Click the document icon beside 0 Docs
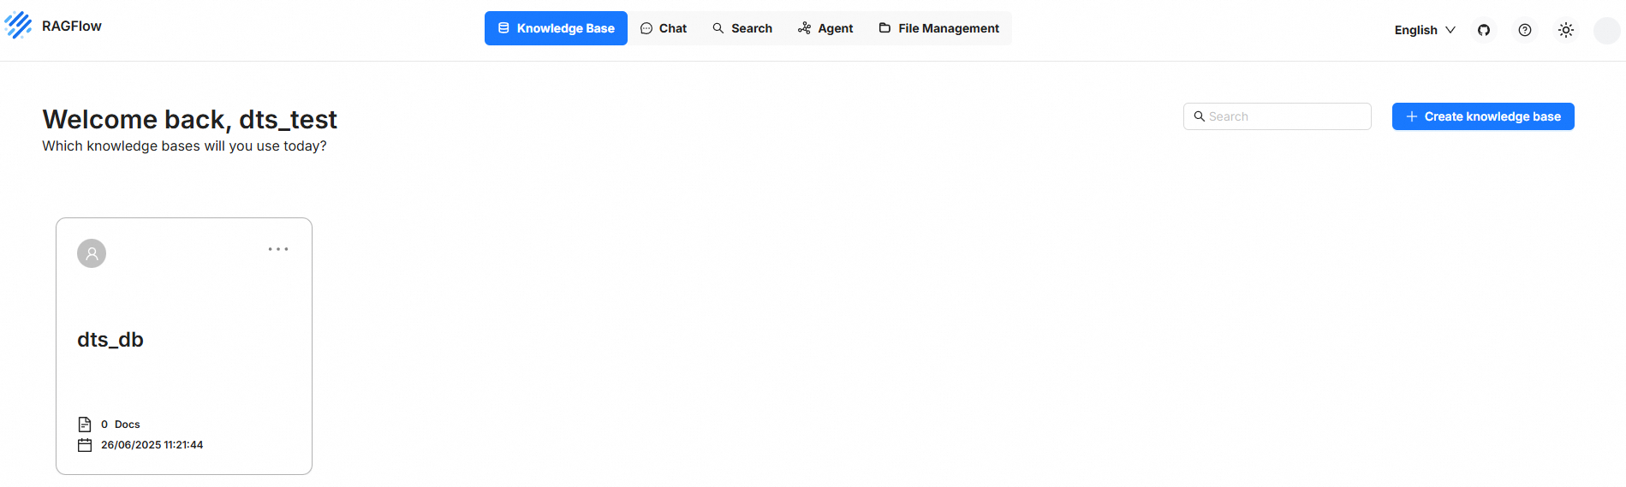This screenshot has height=487, width=1626. [x=85, y=425]
